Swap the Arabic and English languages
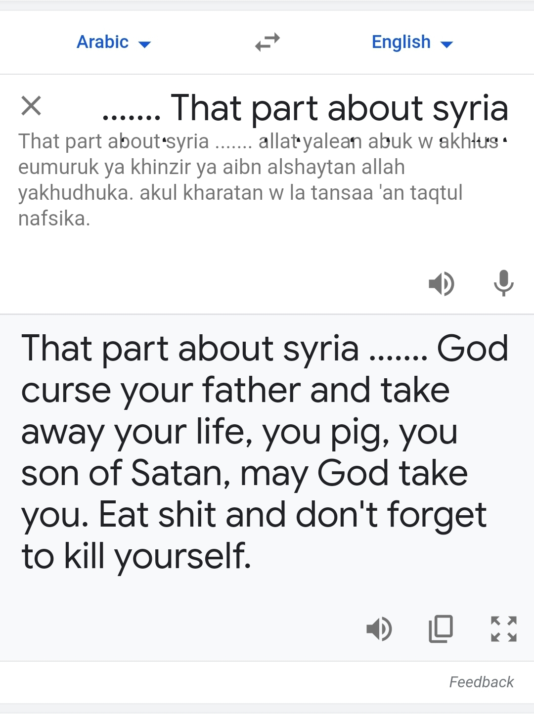Image resolution: width=534 pixels, height=714 pixels. coord(267,42)
